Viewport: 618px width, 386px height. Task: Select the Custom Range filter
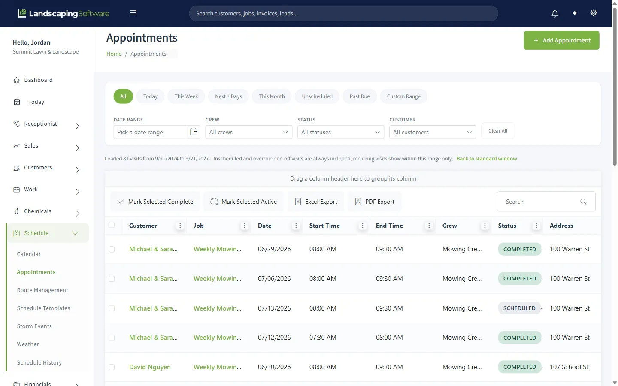pos(403,96)
